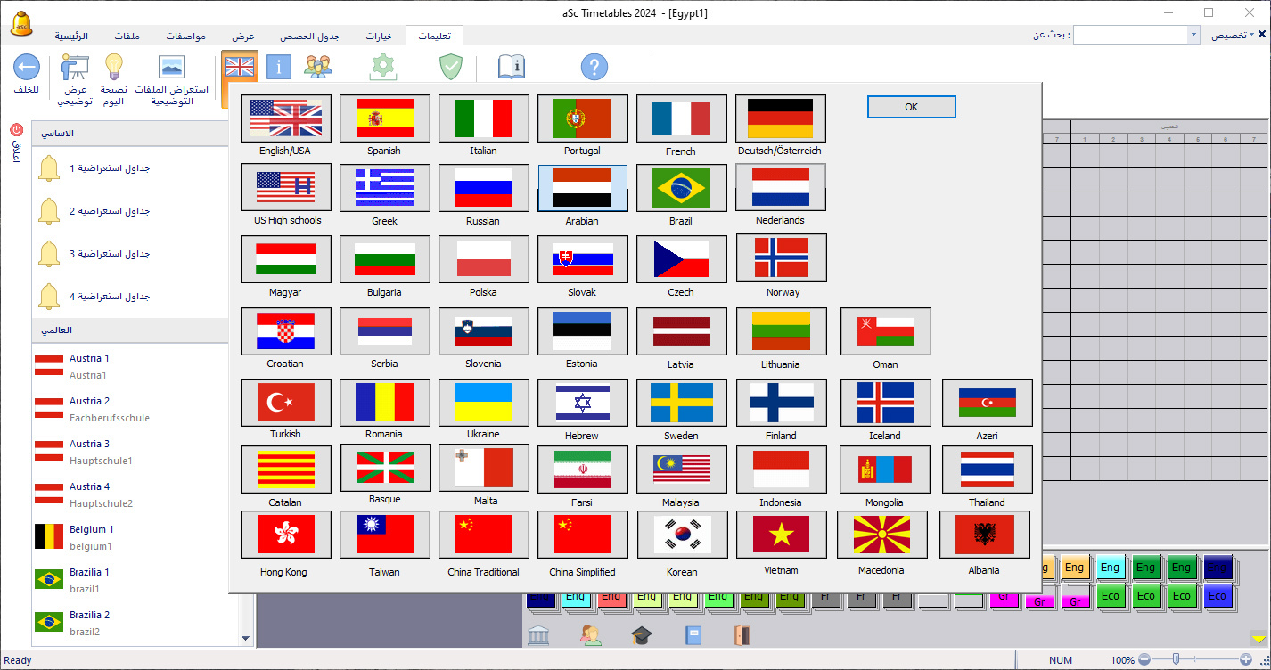Open the الرئيسية ribbon tab
The image size is (1271, 670).
pos(71,37)
